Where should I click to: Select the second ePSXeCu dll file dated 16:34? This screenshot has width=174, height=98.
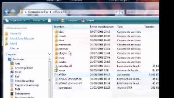click(70, 83)
